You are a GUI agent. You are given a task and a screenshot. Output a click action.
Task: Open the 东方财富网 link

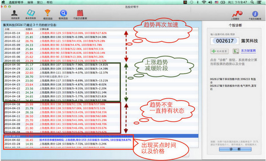[248, 51]
